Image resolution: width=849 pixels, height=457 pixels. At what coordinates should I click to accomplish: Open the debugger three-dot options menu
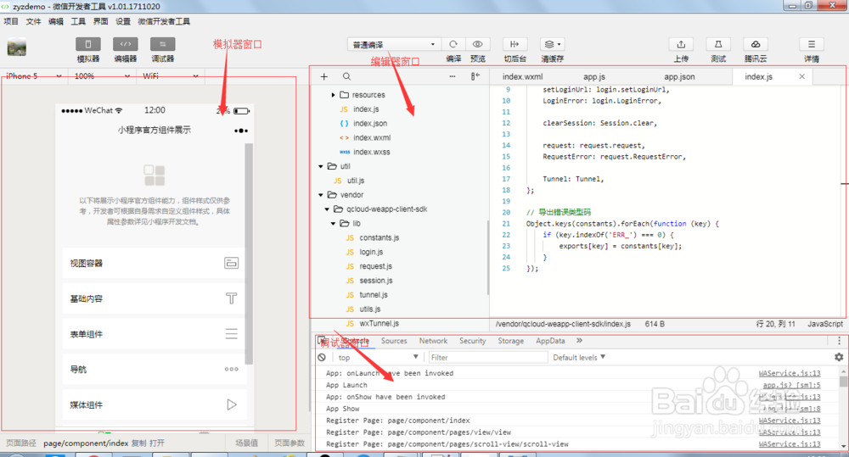click(x=840, y=341)
